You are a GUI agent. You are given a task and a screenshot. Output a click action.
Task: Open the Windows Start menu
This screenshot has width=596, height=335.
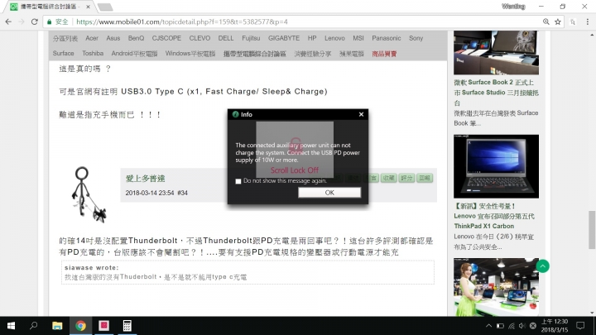point(11,326)
